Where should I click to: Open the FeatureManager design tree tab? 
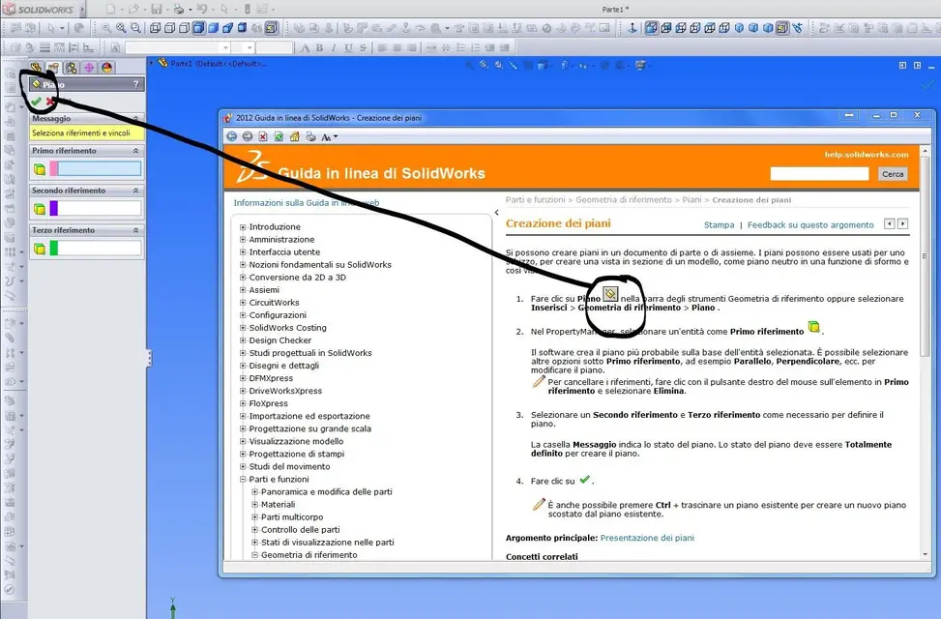pyautogui.click(x=36, y=68)
